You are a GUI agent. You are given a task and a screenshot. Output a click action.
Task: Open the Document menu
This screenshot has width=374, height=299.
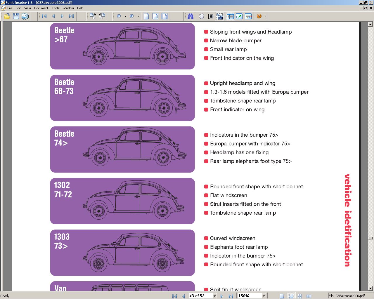click(x=41, y=8)
